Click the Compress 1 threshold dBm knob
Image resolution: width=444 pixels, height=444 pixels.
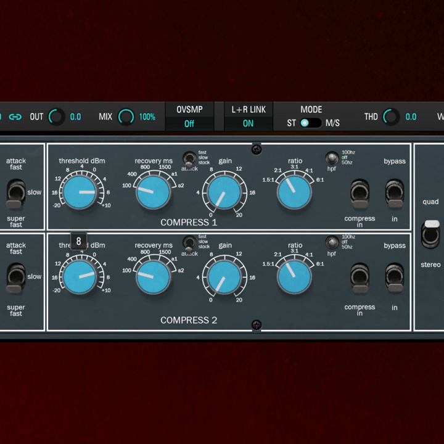tap(80, 192)
